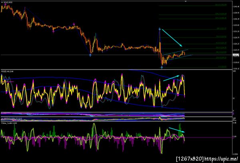The image size is (240, 163).
Task: Click the Fisher_Yur4ik indicator label in bottom pane
Action: point(9,123)
